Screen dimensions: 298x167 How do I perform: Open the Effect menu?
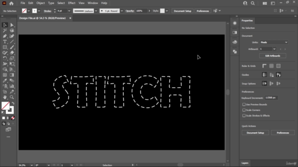tap(72, 3)
